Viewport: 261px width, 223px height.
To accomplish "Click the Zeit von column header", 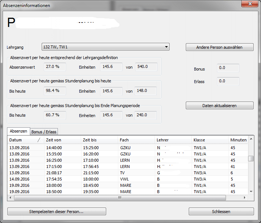I will (x=62, y=140).
